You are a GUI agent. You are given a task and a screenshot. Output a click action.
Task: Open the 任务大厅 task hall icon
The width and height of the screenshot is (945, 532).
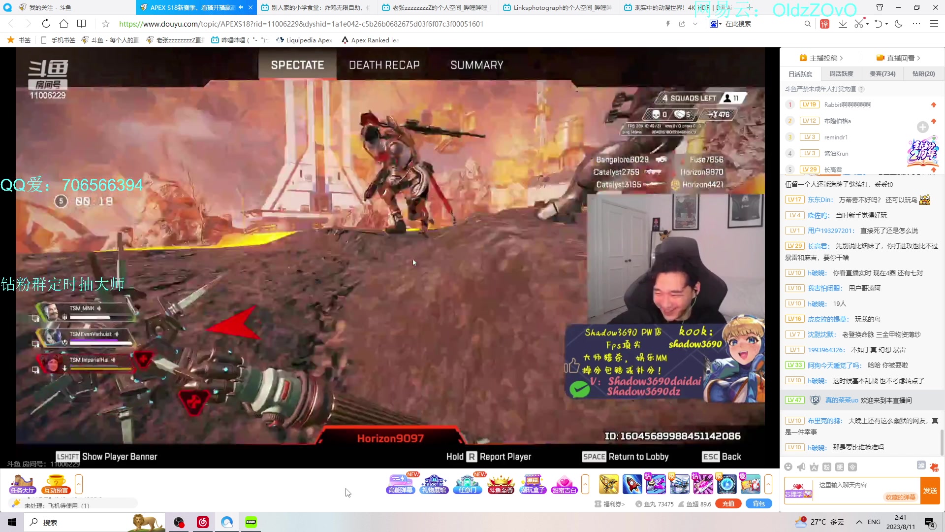pyautogui.click(x=23, y=484)
